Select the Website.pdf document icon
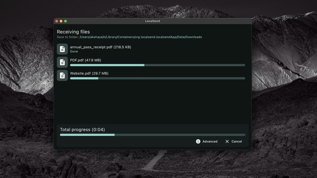 point(62,75)
